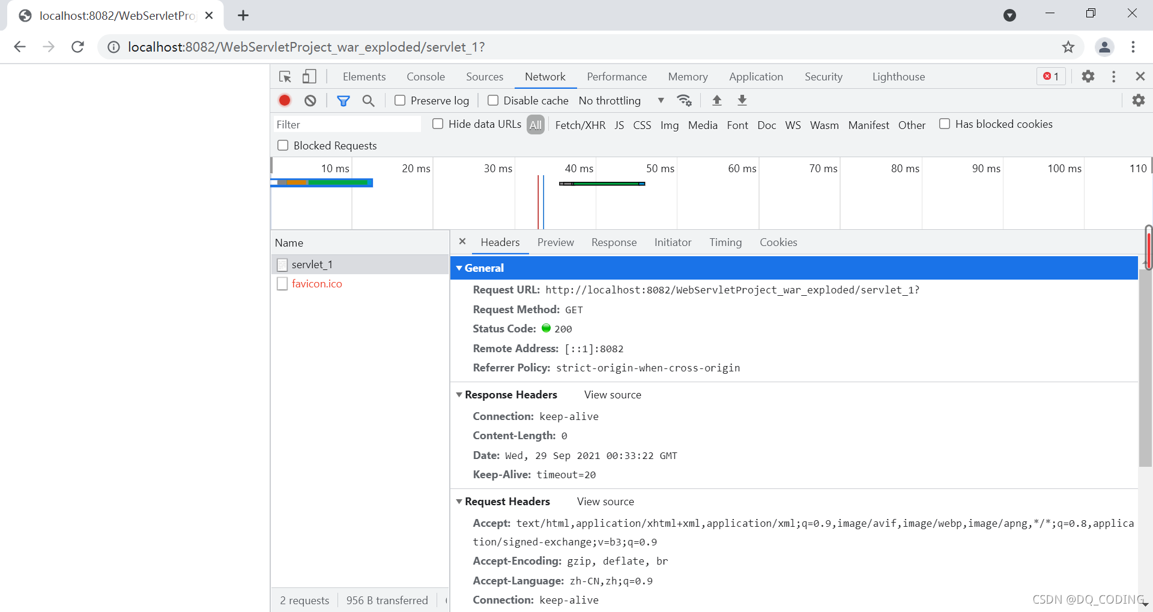Enable Preserve log checkbox
Image resolution: width=1153 pixels, height=612 pixels.
400,100
